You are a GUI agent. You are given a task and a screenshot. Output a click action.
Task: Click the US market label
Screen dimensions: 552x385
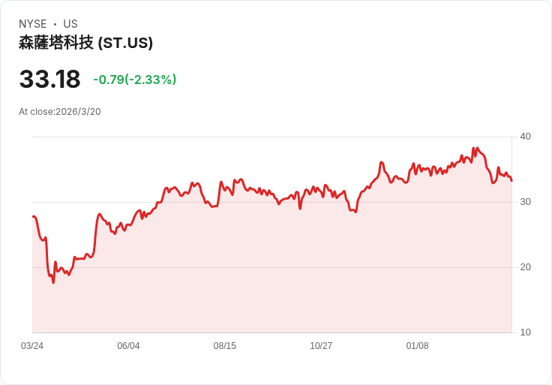(70, 23)
